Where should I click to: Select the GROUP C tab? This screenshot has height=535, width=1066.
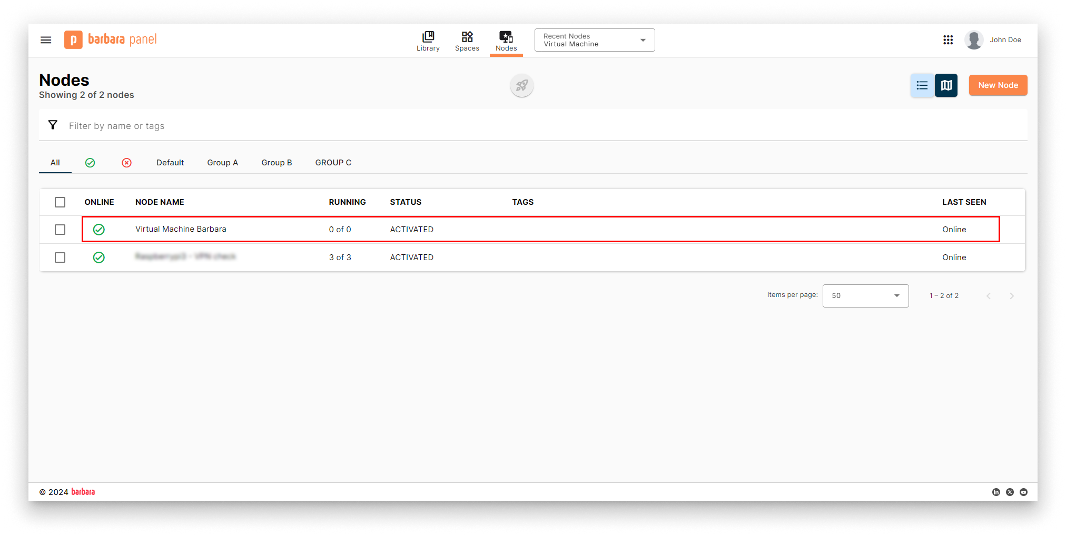333,163
